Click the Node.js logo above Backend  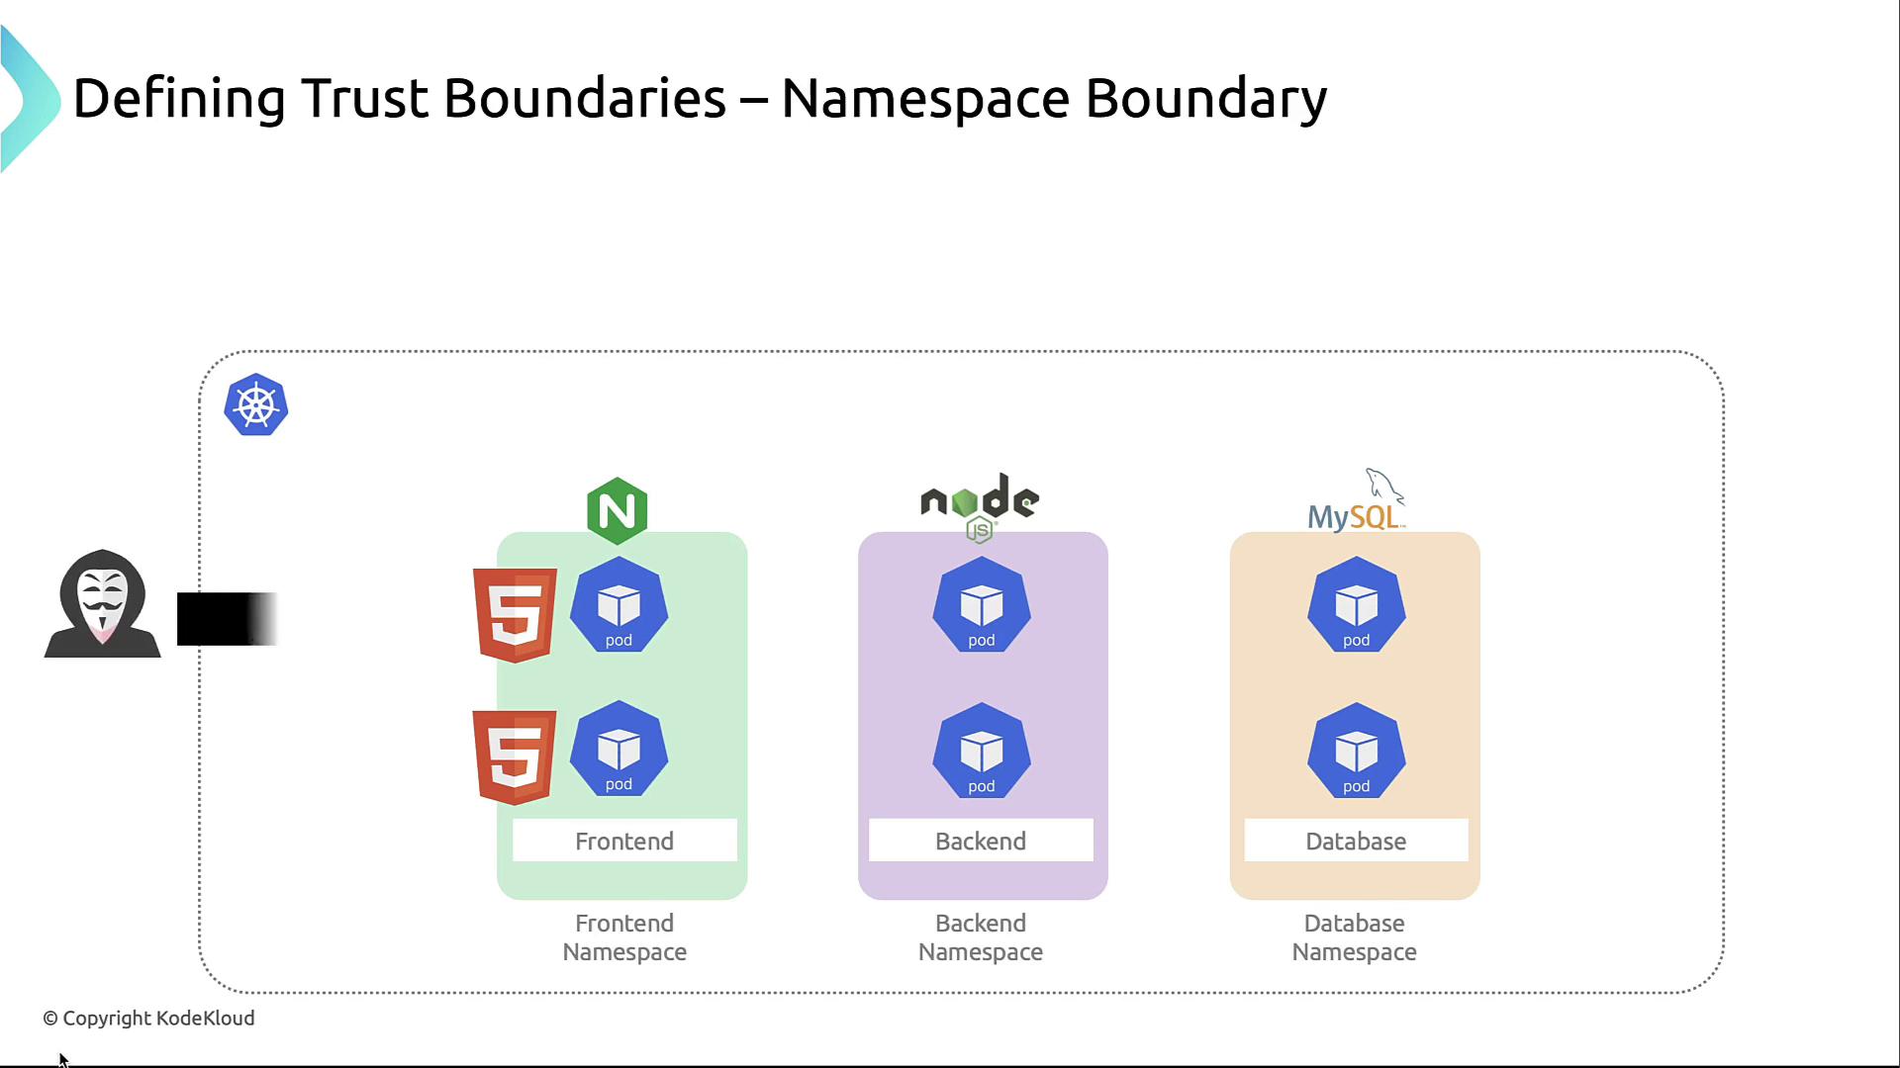[980, 505]
